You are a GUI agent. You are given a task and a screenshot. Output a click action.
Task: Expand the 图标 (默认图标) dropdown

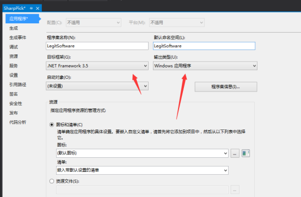[x=142, y=153]
